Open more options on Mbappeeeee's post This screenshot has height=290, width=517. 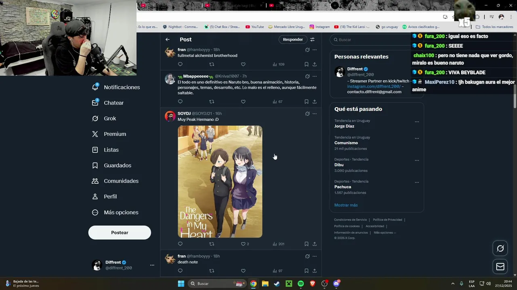point(315,76)
